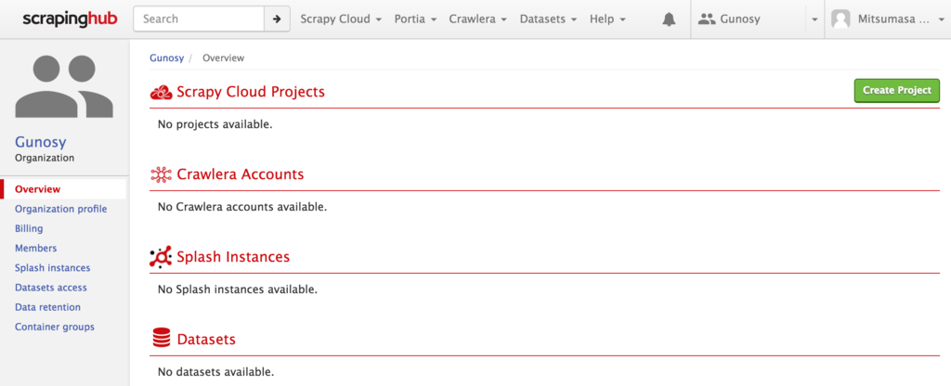The image size is (951, 386).
Task: Click the Crawlera Accounts heading
Action: 241,174
